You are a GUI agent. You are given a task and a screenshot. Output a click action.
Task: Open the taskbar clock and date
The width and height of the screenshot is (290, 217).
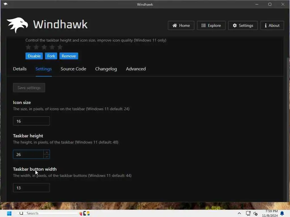pyautogui.click(x=270, y=213)
